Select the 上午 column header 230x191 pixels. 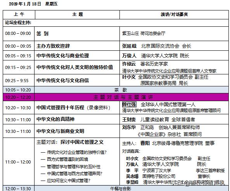point(19,14)
